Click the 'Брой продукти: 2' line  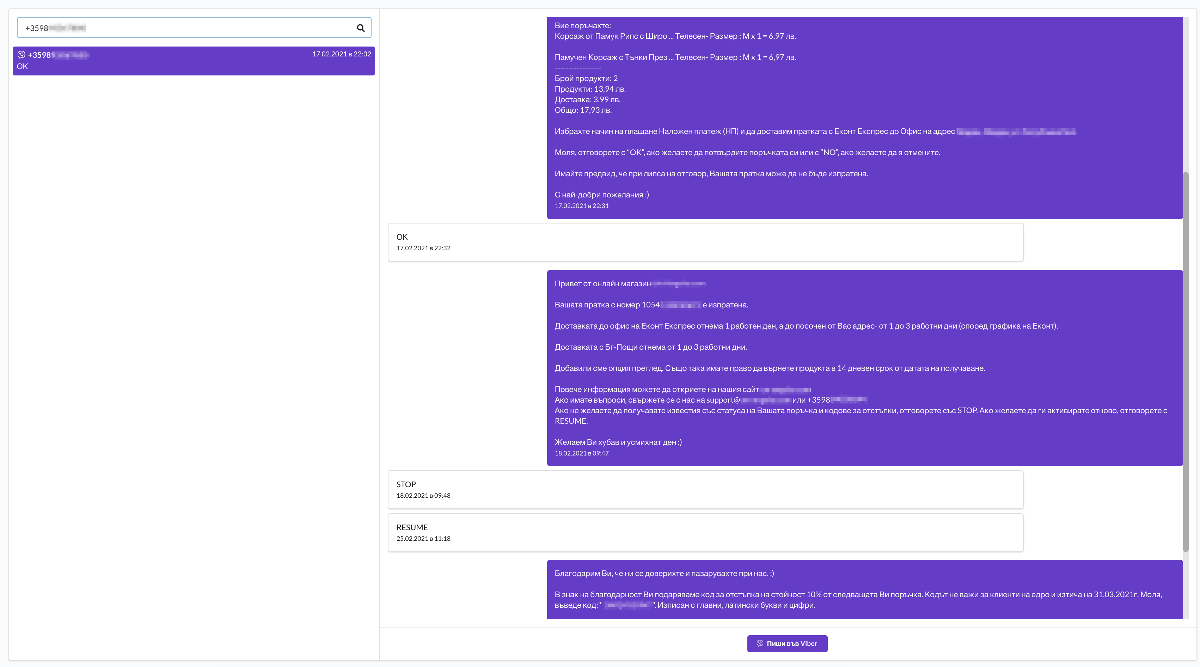tap(586, 78)
